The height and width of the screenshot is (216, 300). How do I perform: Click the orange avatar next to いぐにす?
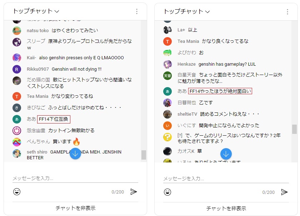click(x=167, y=126)
